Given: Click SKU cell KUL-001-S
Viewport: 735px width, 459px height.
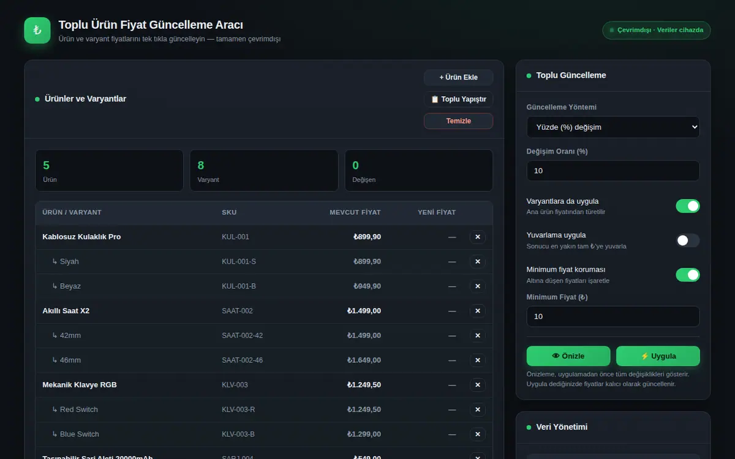Looking at the screenshot, I should click(x=239, y=261).
